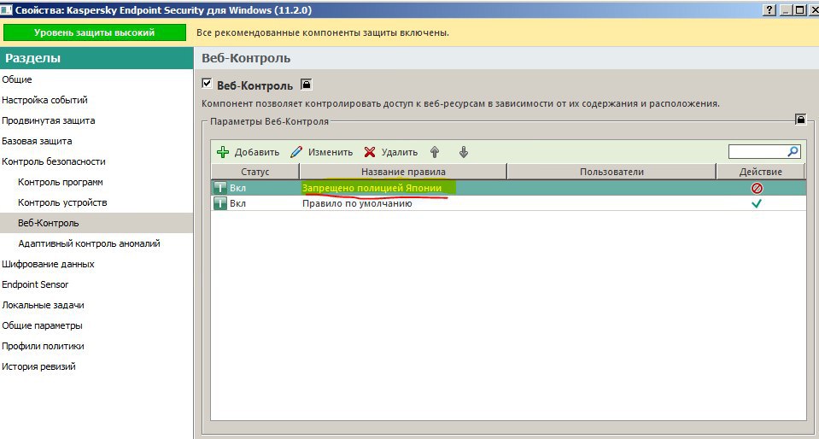
Task: Sort by Название правила column header
Action: 403,172
